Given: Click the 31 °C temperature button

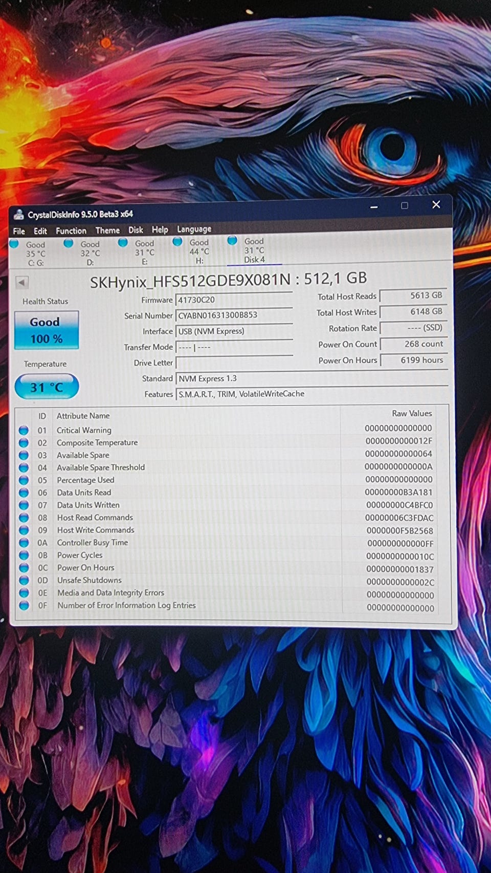Looking at the screenshot, I should (x=47, y=387).
